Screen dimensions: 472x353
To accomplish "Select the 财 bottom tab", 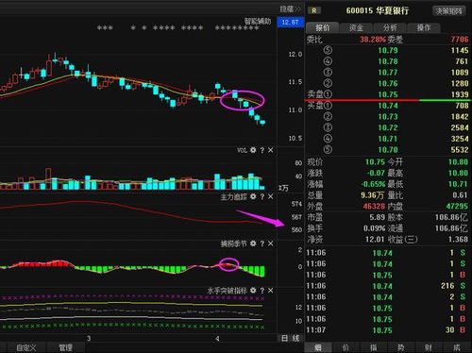I will point(429,347).
